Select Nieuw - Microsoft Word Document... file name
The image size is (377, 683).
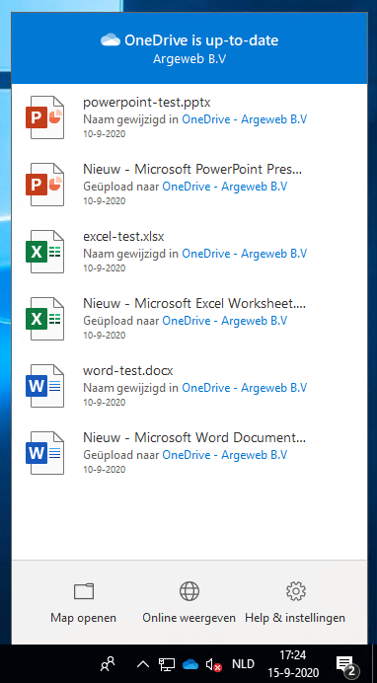pos(194,438)
